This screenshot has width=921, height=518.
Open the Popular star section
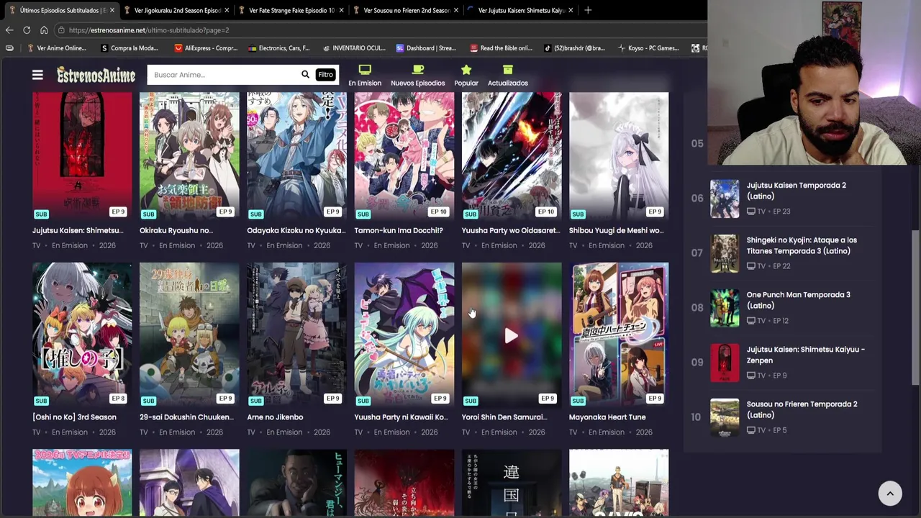[466, 75]
